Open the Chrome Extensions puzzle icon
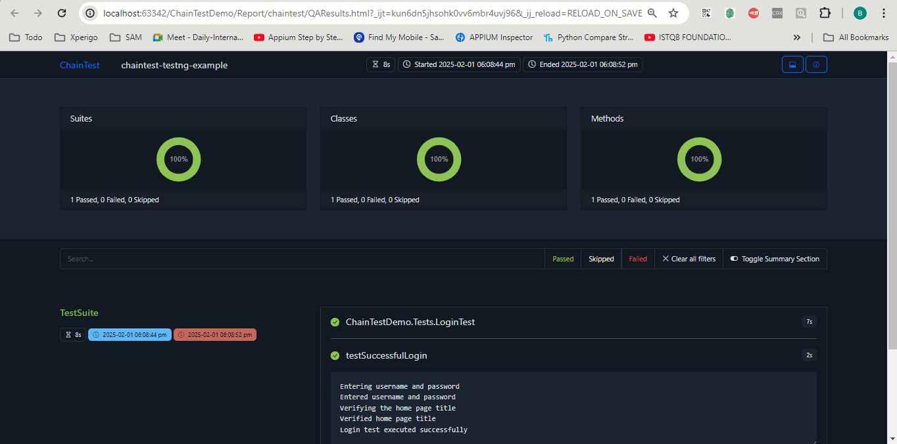897x444 pixels. pyautogui.click(x=825, y=13)
